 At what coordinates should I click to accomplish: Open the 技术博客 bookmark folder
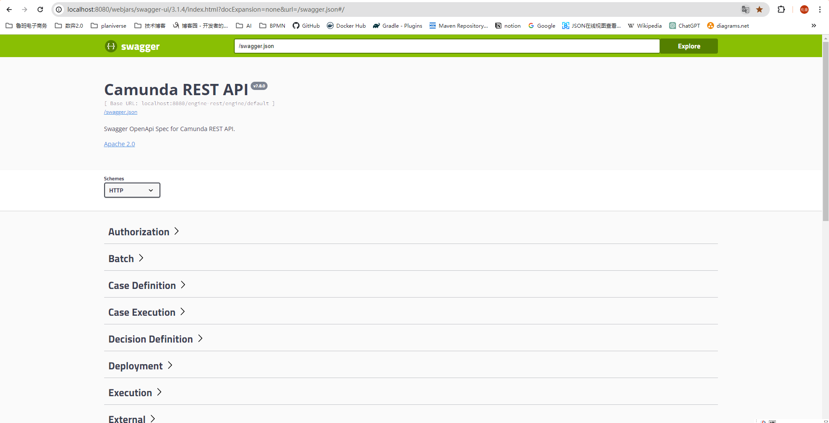150,26
